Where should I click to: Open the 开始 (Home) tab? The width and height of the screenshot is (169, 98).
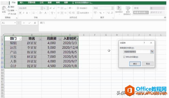tap(14, 2)
